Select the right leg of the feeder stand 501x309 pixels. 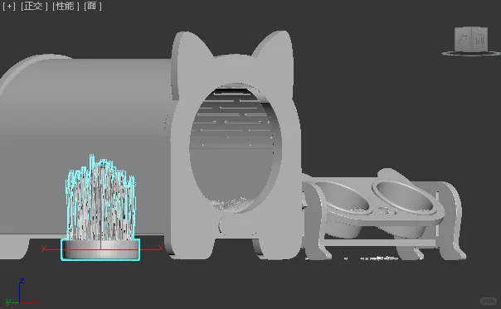[451, 220]
